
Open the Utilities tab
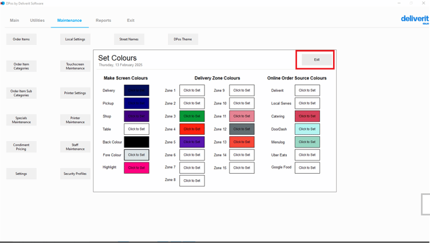37,20
